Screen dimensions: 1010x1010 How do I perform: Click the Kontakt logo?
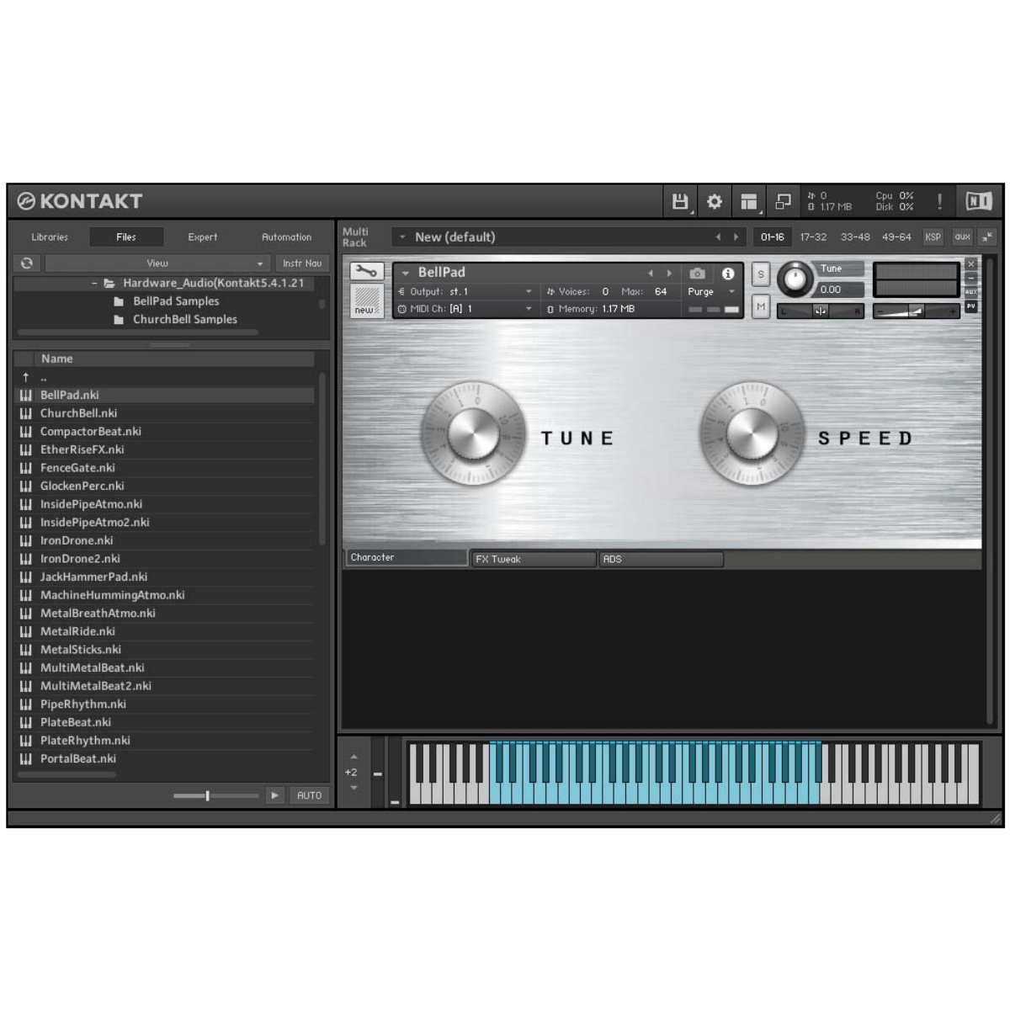pos(81,201)
